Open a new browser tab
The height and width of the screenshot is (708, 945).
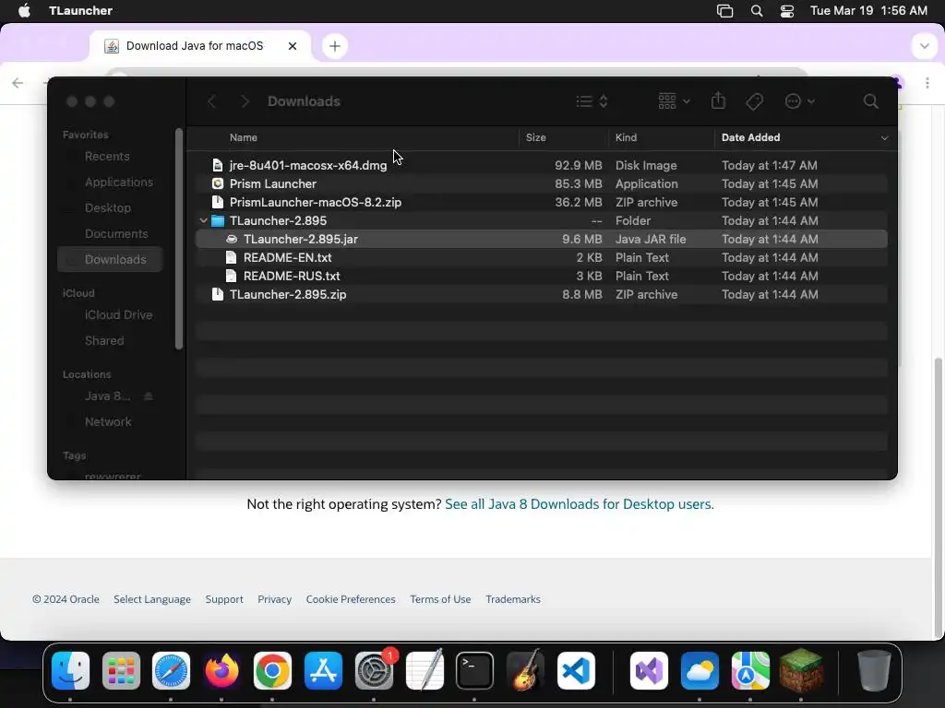(334, 46)
